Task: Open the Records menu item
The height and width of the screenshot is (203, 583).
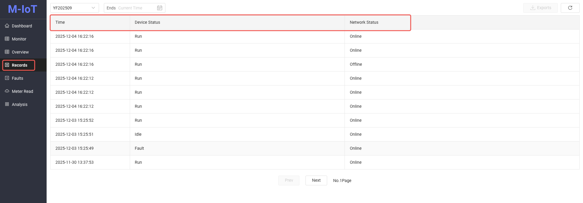Action: pos(19,65)
